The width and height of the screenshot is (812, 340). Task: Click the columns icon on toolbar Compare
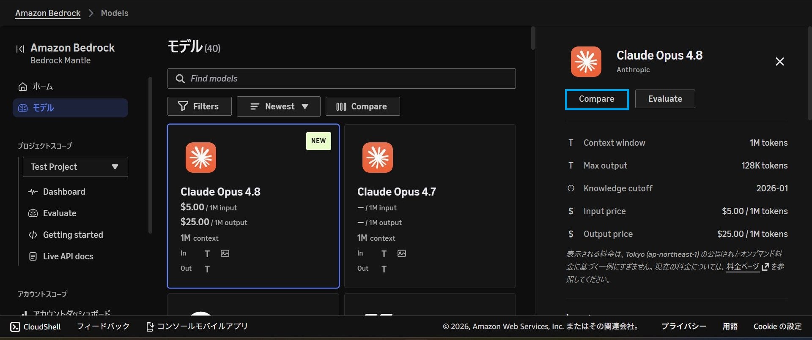tap(341, 106)
